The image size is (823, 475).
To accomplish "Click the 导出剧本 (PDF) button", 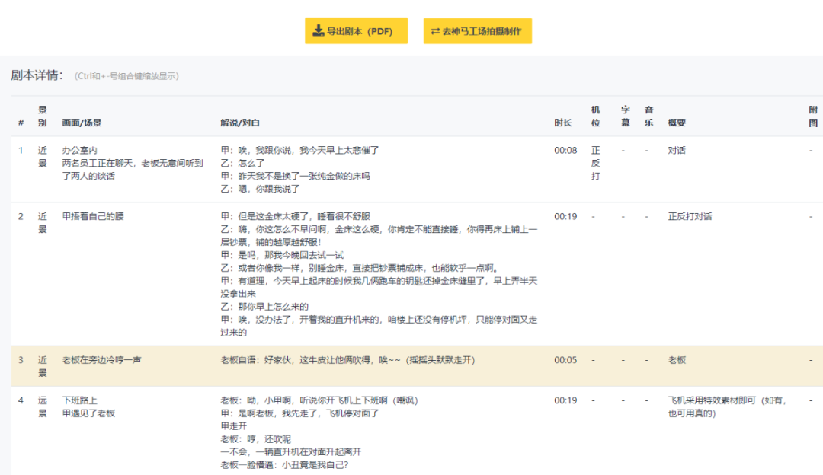I will tap(356, 31).
